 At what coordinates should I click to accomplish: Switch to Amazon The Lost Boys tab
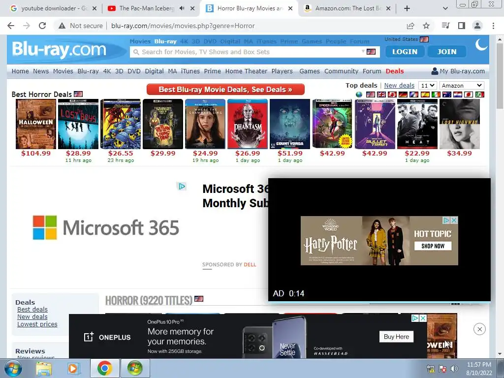pos(347,8)
